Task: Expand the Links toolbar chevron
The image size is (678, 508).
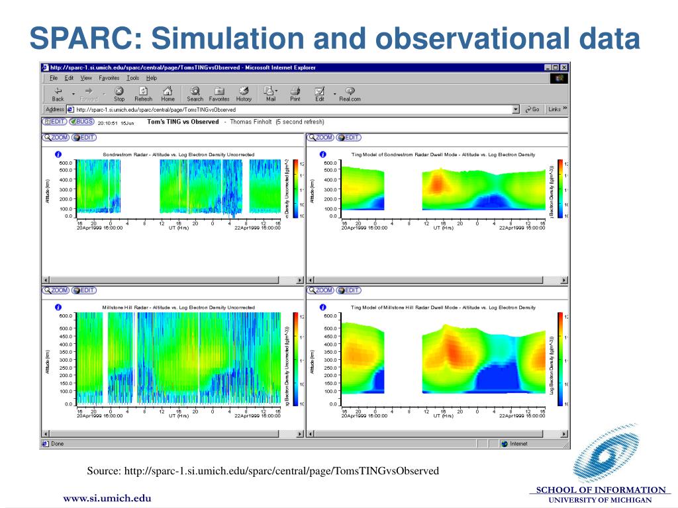Action: (x=565, y=108)
